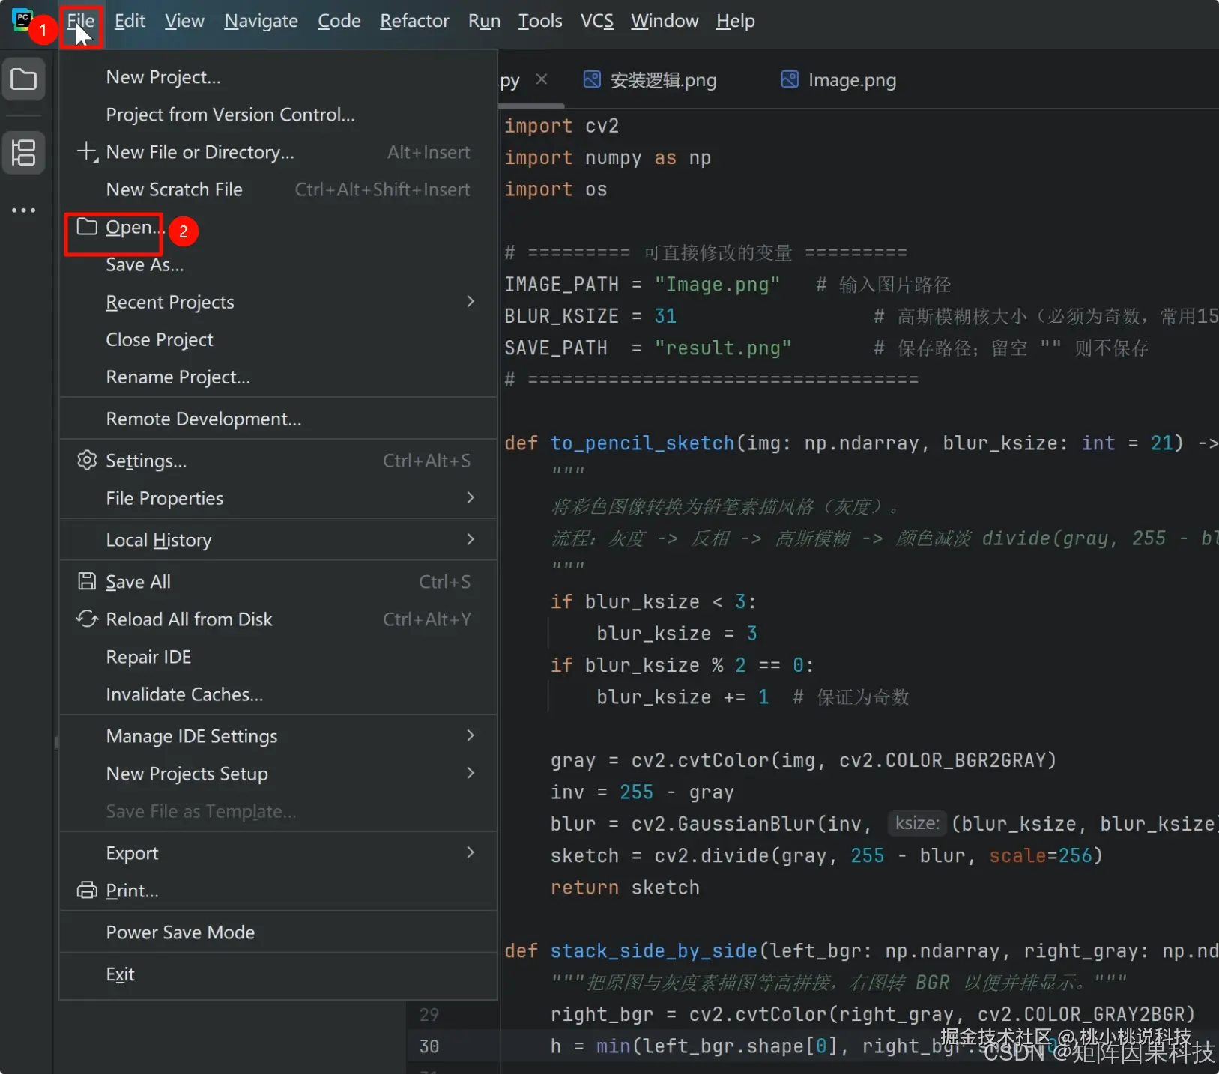Click the image file icon on 安装逻辑.png tab
Screen dimensions: 1219x1074
(x=592, y=79)
